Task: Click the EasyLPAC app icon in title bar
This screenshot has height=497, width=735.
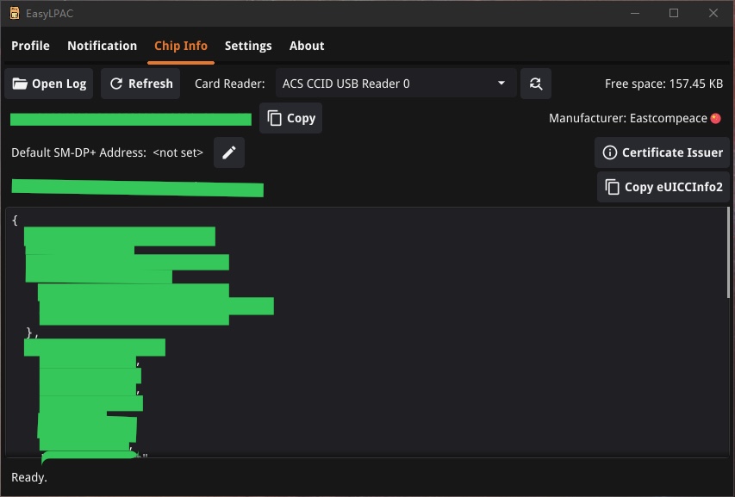Action: click(14, 13)
